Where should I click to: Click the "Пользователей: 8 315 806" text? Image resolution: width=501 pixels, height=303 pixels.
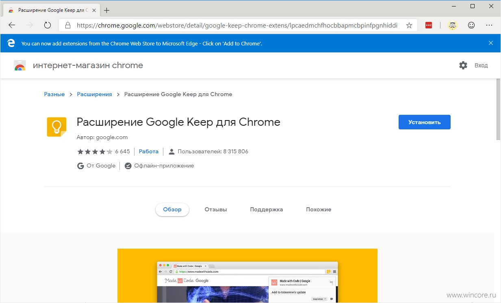coord(213,151)
